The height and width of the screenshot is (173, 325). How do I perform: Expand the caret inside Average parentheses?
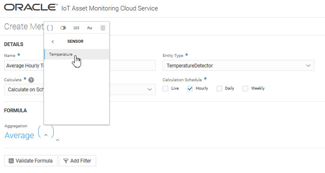(46, 135)
